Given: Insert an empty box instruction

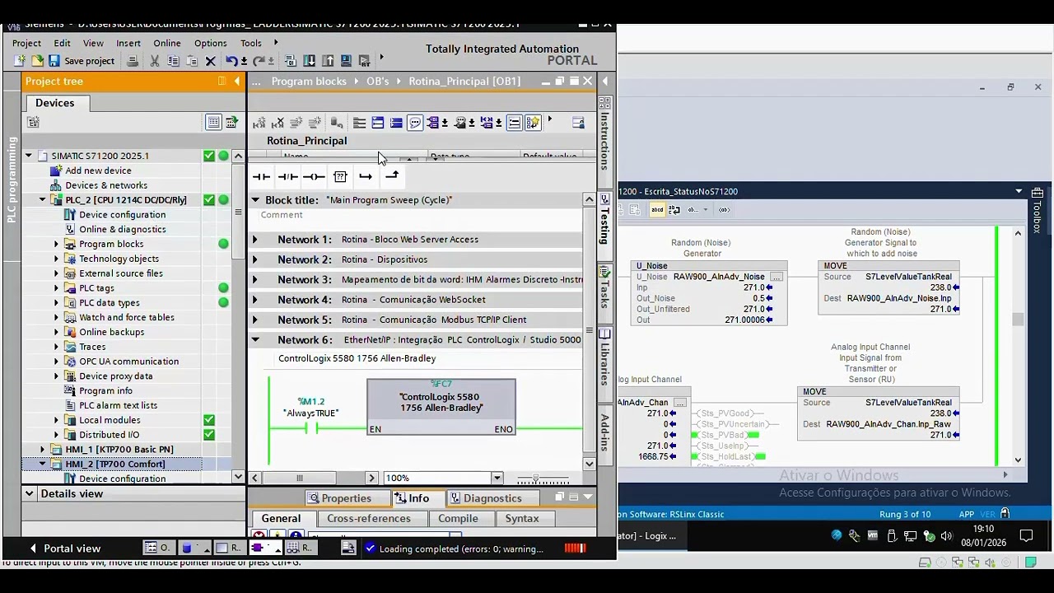Looking at the screenshot, I should tap(340, 176).
